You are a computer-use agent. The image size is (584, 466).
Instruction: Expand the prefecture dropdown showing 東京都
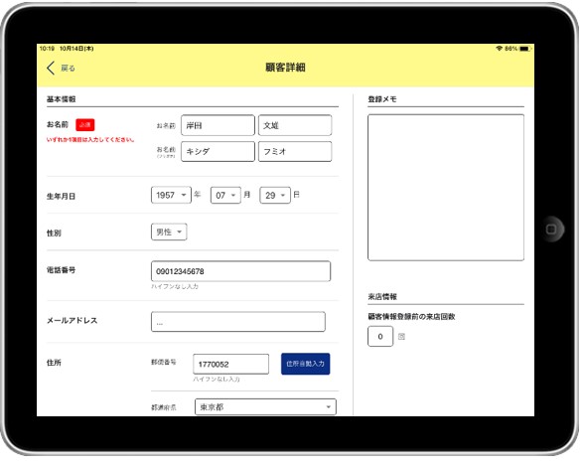(265, 406)
